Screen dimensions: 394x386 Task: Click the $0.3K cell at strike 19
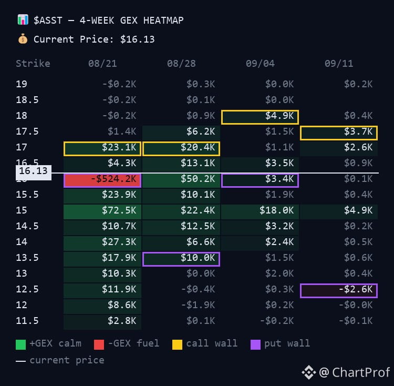pyautogui.click(x=201, y=84)
